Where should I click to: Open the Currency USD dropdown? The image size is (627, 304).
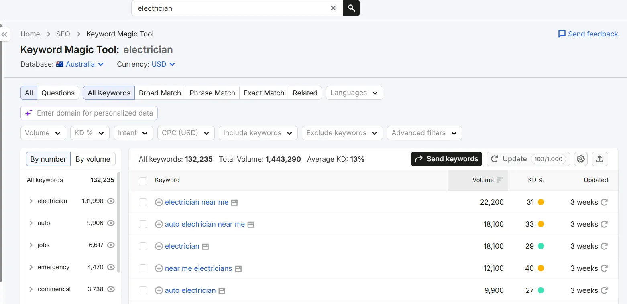point(163,64)
